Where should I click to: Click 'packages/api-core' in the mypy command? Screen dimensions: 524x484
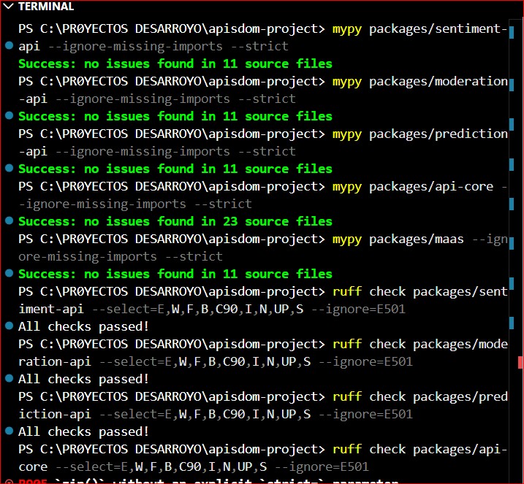coord(431,187)
